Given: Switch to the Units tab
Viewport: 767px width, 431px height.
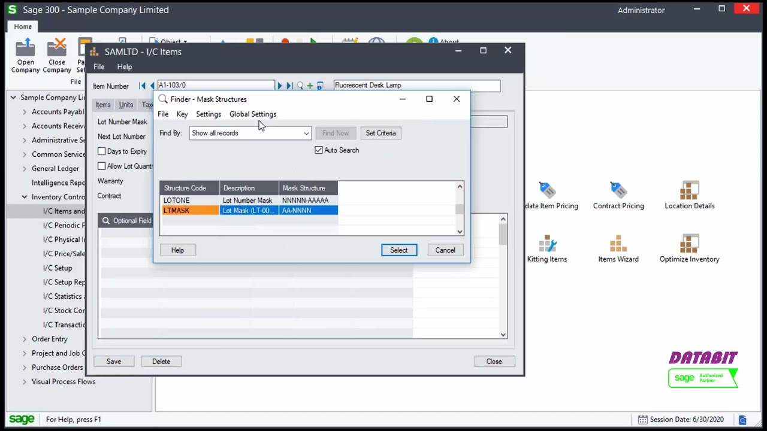Looking at the screenshot, I should tap(126, 105).
